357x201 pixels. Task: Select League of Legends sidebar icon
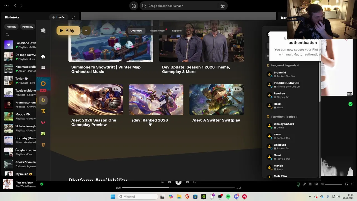click(43, 100)
